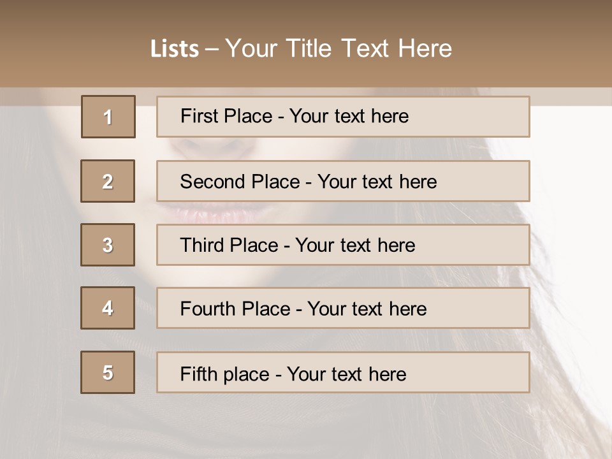The height and width of the screenshot is (459, 612).
Task: Click the number 1 box
Action: (108, 117)
